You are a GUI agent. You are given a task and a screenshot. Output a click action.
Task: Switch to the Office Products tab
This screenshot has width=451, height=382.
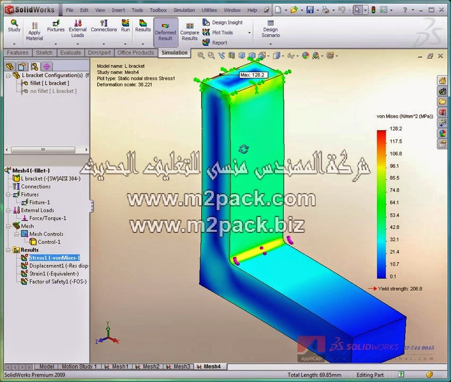pyautogui.click(x=136, y=53)
